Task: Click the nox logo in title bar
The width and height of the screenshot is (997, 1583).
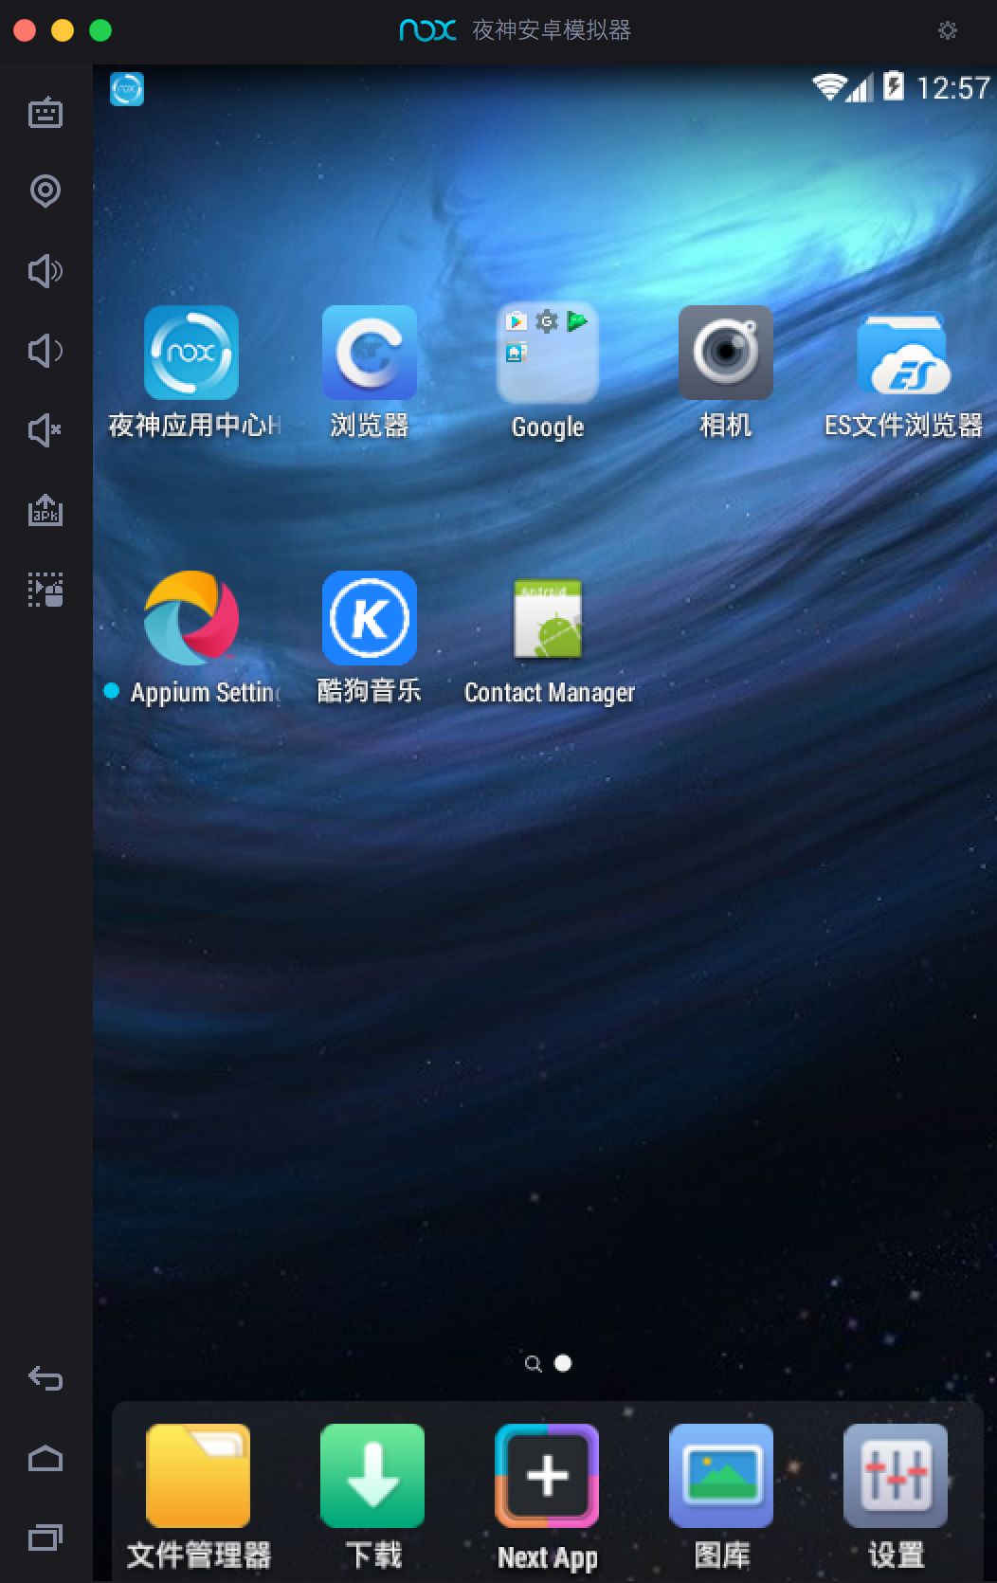Action: point(428,30)
